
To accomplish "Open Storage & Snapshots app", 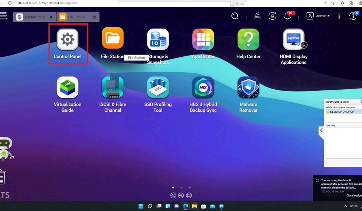I will pos(158,39).
